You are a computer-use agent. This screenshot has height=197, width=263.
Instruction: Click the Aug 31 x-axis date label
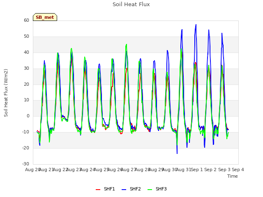pyautogui.click(x=184, y=170)
